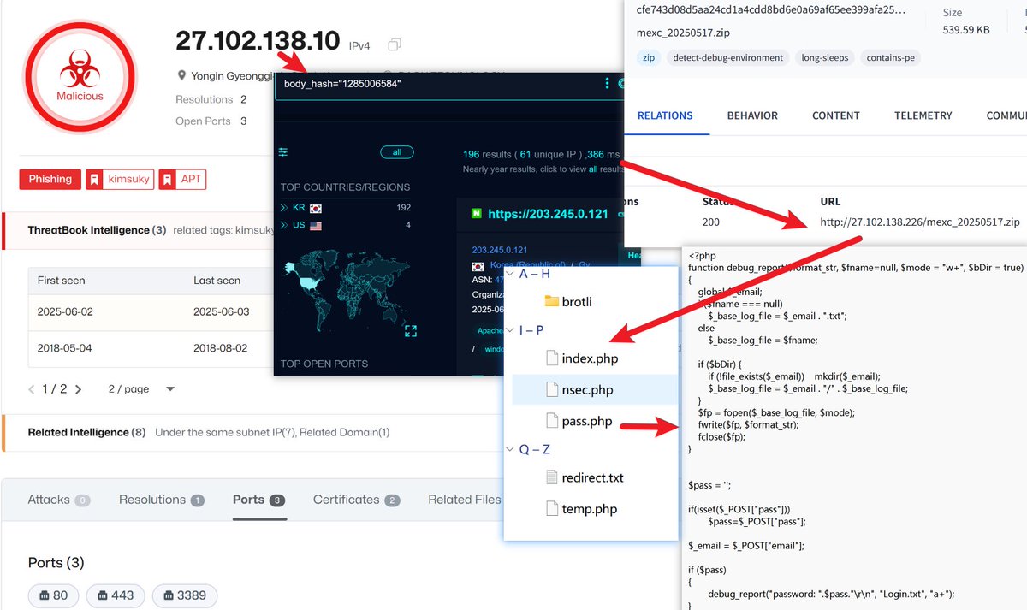This screenshot has width=1027, height=610.
Task: Go to next page of intelligence table
Action: coord(79,388)
